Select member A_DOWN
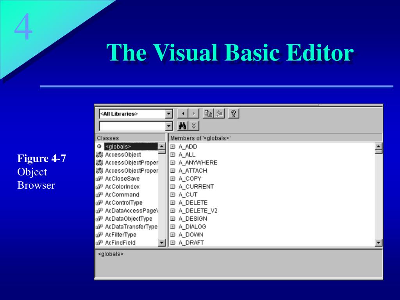The image size is (400, 300). [x=191, y=235]
